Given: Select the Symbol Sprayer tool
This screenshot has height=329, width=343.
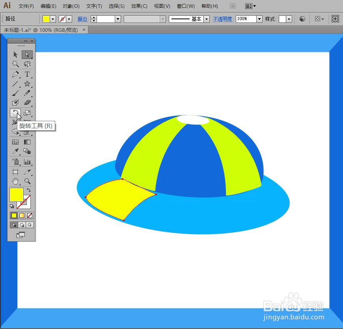Looking at the screenshot, I should [15, 162].
